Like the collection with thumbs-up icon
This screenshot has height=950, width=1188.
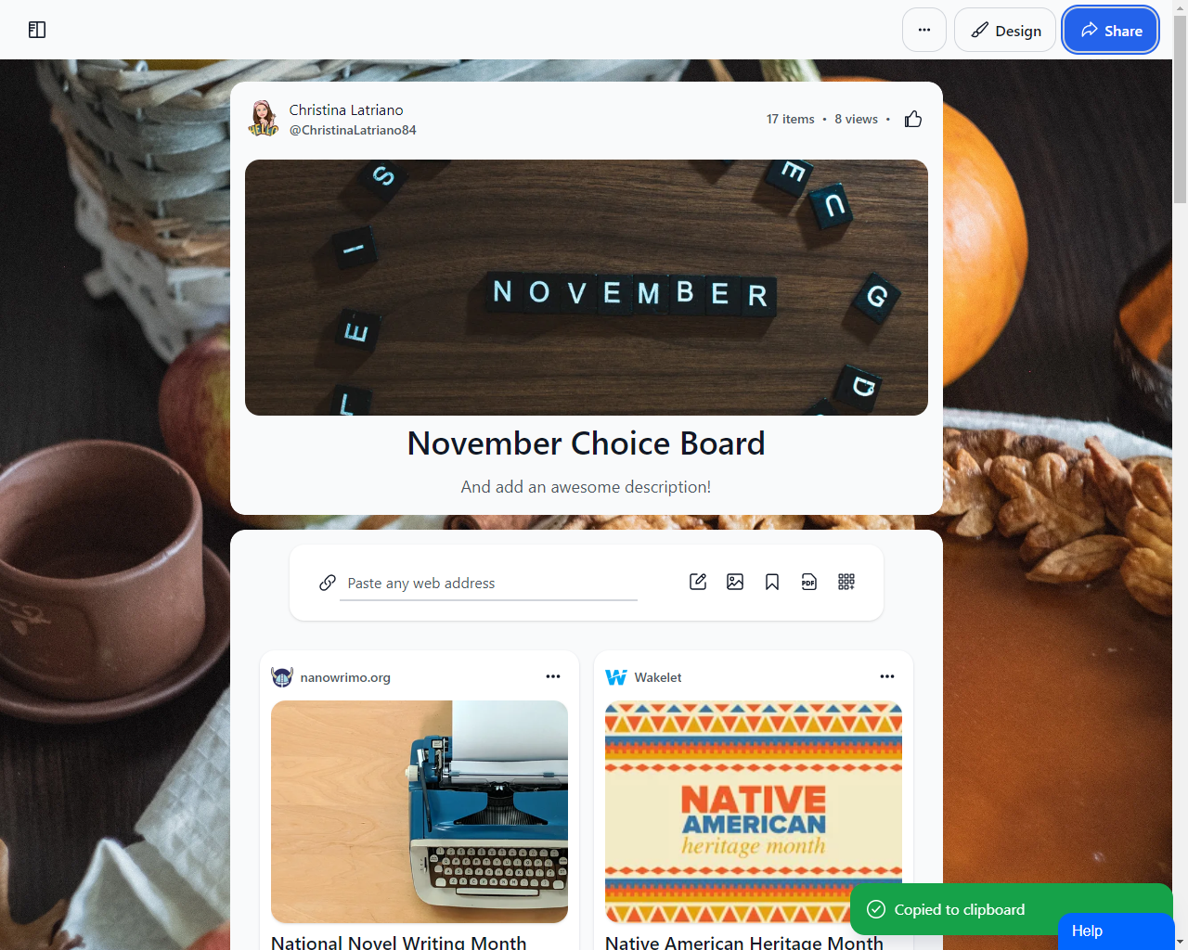click(913, 119)
